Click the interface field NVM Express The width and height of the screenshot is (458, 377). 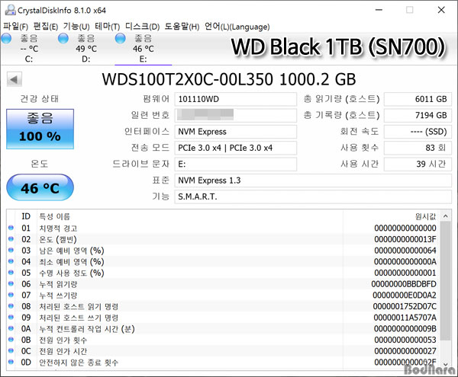click(x=235, y=132)
